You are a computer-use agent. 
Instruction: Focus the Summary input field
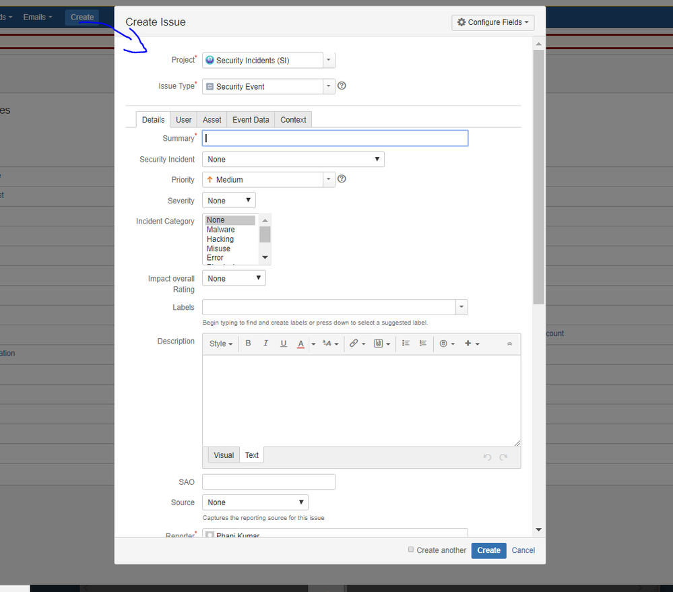coord(335,138)
